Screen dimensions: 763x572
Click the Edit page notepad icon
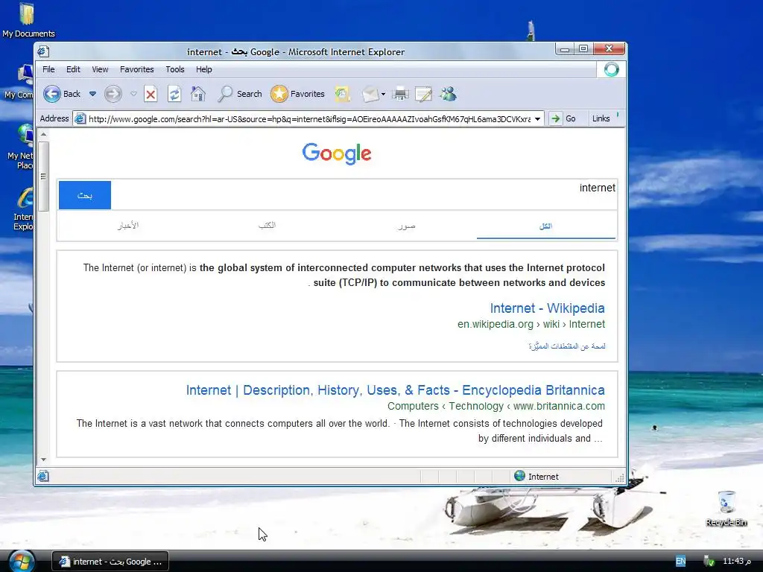(423, 94)
